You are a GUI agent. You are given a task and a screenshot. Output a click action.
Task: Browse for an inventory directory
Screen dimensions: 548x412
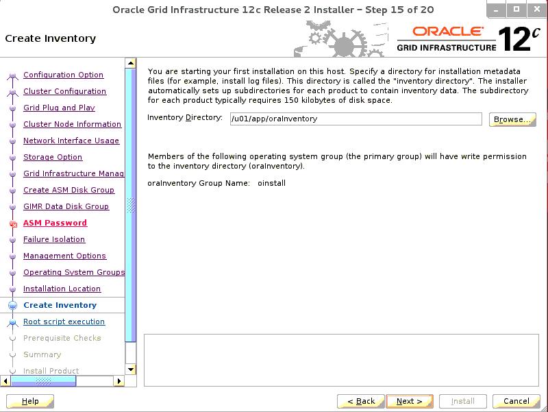pos(512,119)
